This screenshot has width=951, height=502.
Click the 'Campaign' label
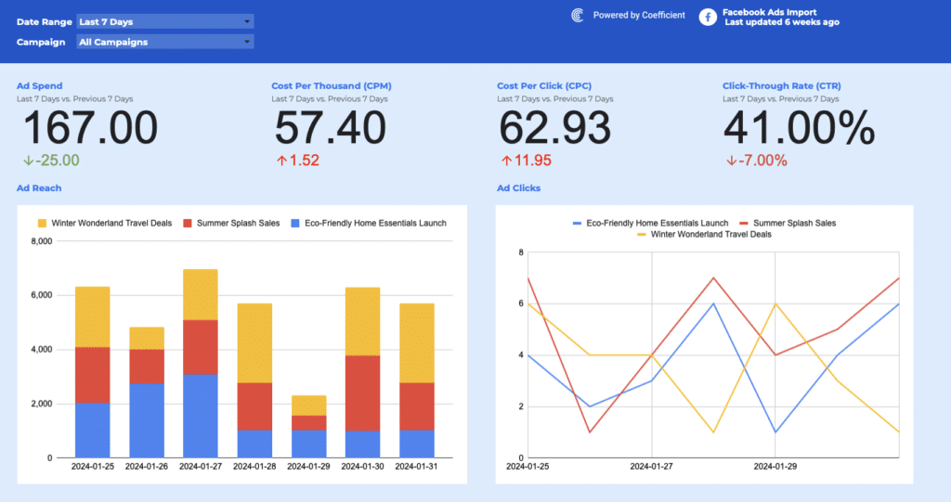click(41, 42)
